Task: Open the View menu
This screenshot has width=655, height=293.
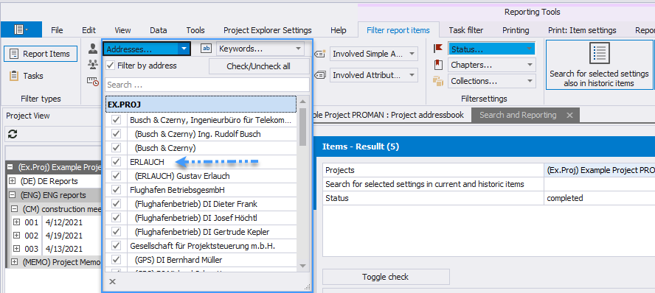Action: click(122, 30)
